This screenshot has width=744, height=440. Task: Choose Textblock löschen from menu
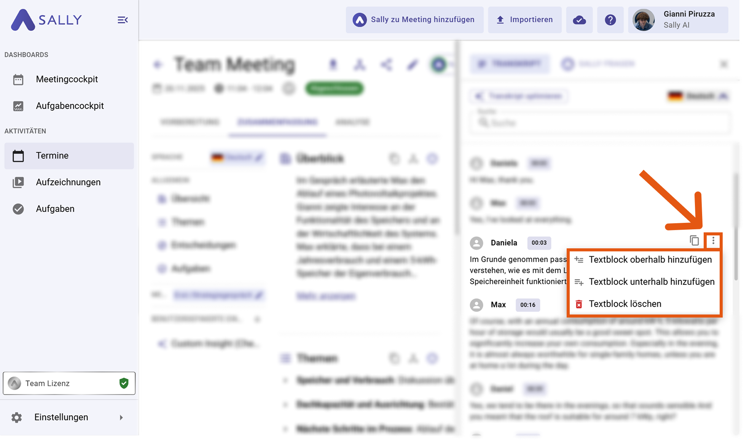(x=625, y=304)
